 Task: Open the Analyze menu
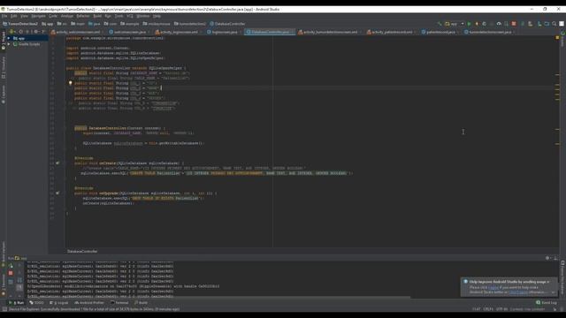[x=67, y=16]
